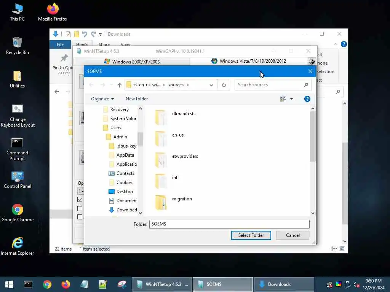Open help in the $OEM$ dialog
The image size is (390, 292).
[307, 99]
